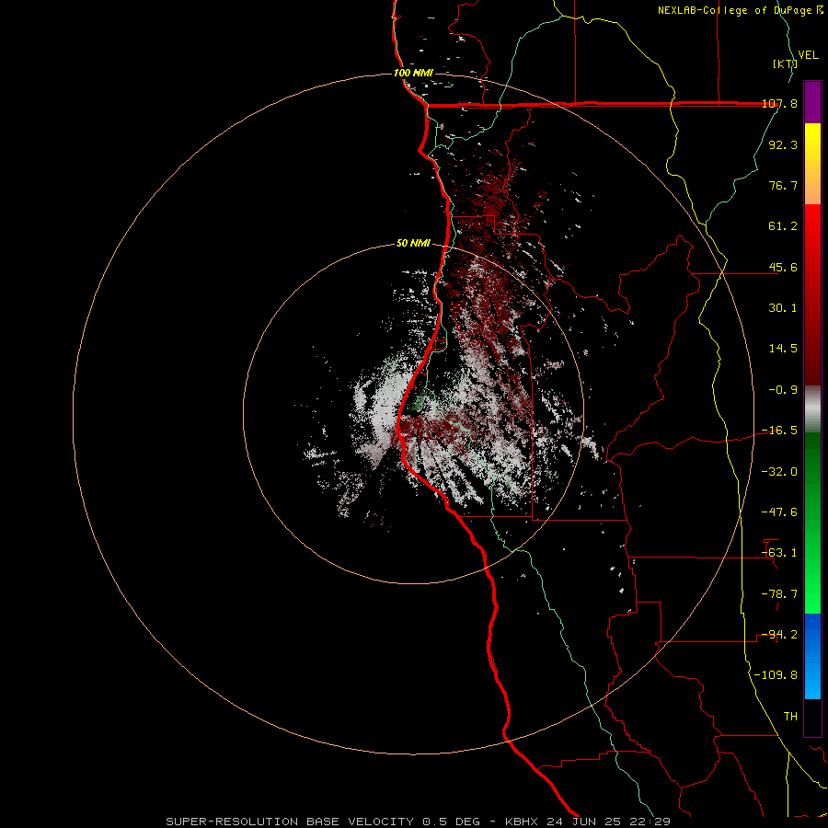This screenshot has height=828, width=828.
Task: Select the 30.1 legend value
Action: 783,308
